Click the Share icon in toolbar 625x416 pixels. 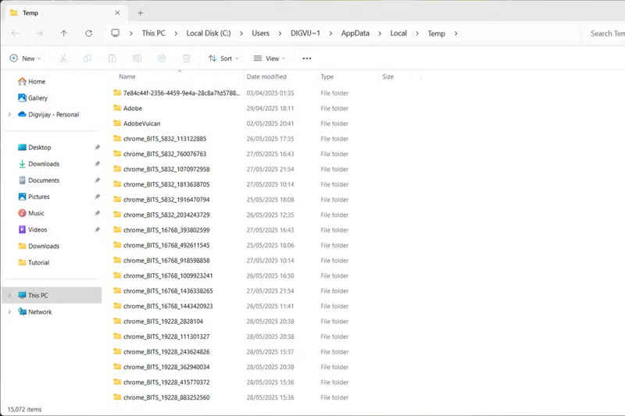pos(162,59)
